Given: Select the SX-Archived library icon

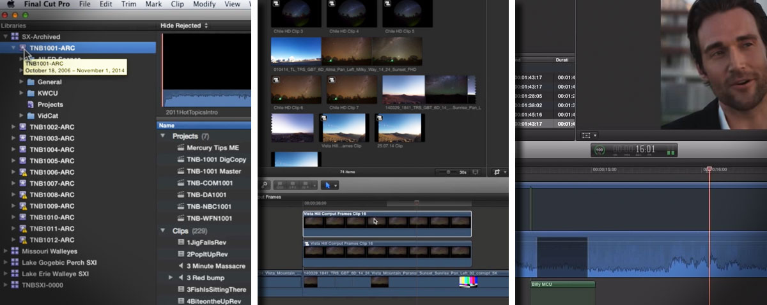Looking at the screenshot, I should (15, 36).
